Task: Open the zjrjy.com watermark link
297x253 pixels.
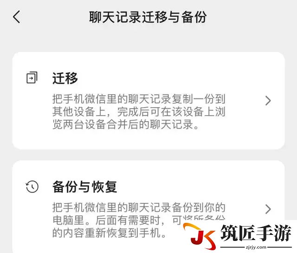Action: click(256, 247)
